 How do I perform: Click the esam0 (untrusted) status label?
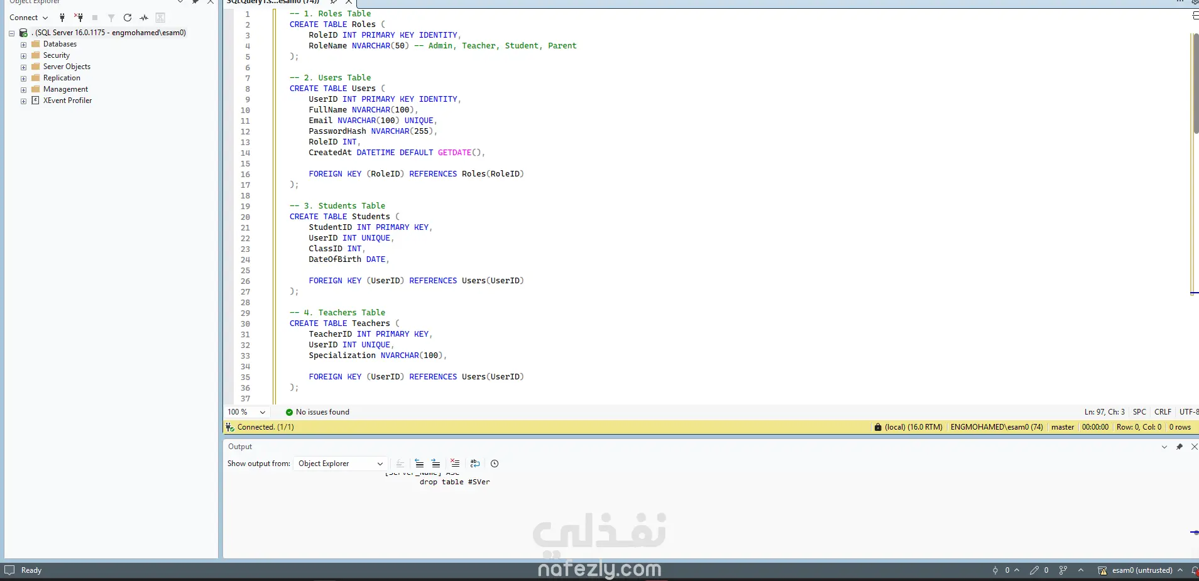click(x=1142, y=570)
